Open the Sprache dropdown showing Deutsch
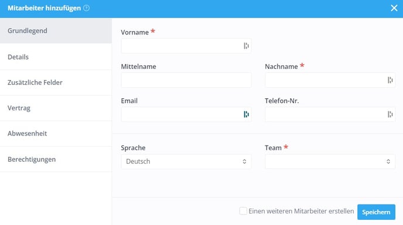403x225 pixels. 186,161
